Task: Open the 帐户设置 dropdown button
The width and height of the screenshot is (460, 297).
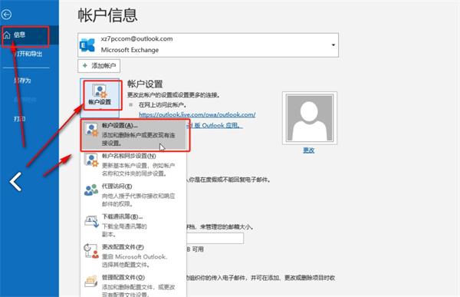Action: coord(100,97)
